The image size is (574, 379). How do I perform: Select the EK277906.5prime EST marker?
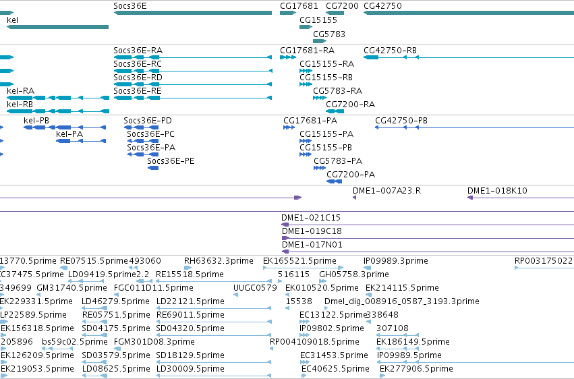click(x=382, y=376)
